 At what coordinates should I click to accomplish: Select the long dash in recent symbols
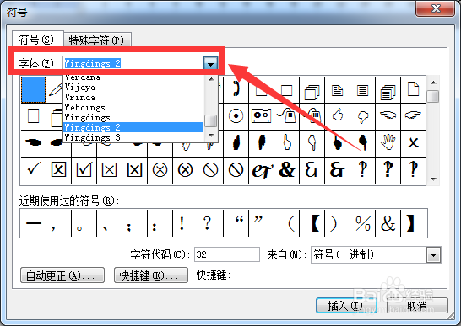33,223
